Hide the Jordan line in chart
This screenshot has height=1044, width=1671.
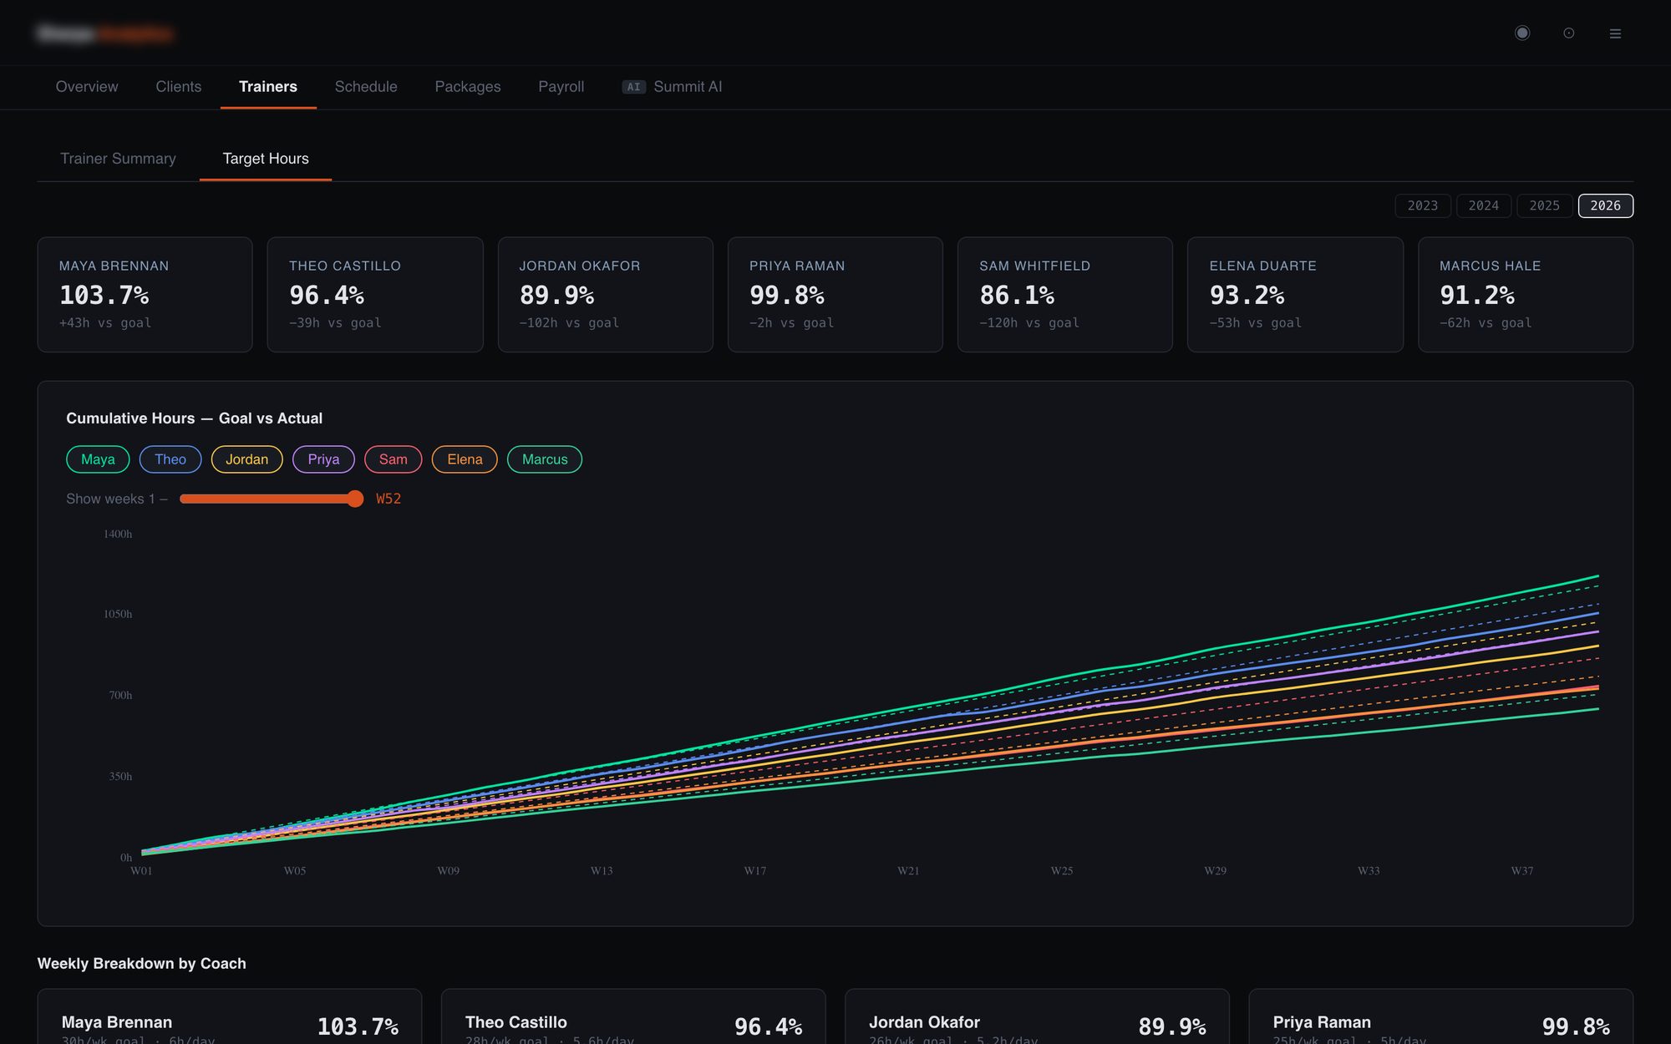[x=246, y=459]
